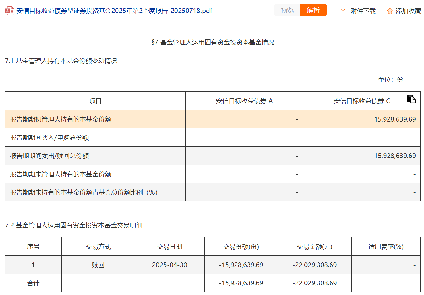Click the download attachment icon

click(343, 11)
